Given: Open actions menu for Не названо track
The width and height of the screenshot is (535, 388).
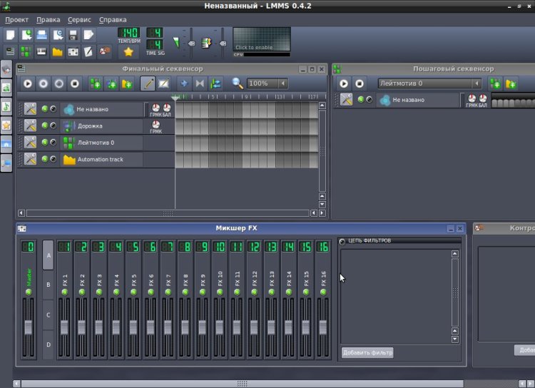Looking at the screenshot, I should pyautogui.click(x=30, y=109).
